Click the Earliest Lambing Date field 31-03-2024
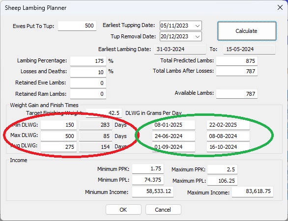 pyautogui.click(x=180, y=49)
